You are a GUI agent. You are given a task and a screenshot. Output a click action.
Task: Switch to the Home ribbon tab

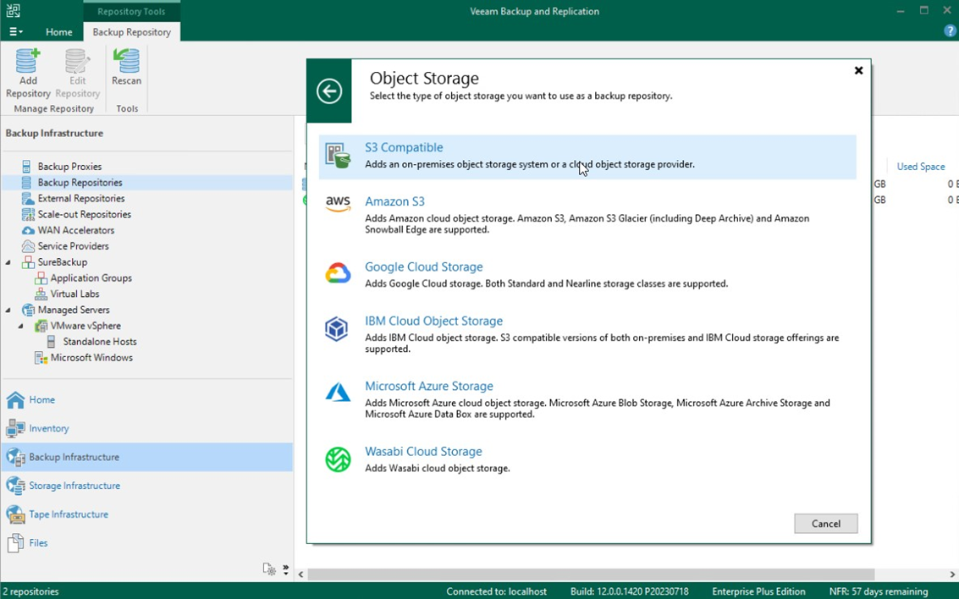(58, 32)
